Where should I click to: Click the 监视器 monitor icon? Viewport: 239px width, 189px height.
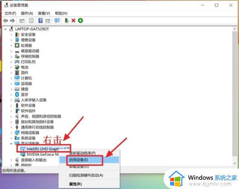pyautogui.click(x=17, y=84)
